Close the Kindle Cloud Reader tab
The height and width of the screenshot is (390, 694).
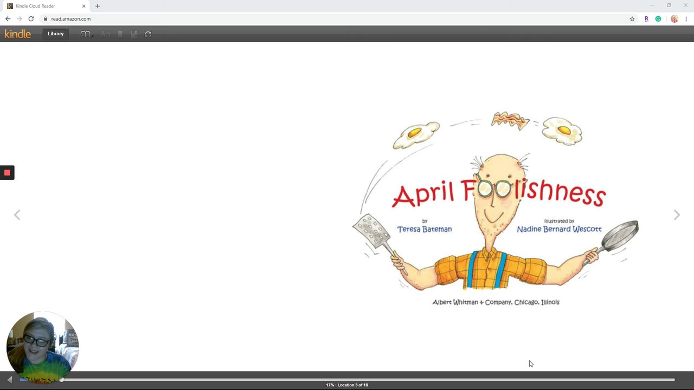[x=83, y=6]
